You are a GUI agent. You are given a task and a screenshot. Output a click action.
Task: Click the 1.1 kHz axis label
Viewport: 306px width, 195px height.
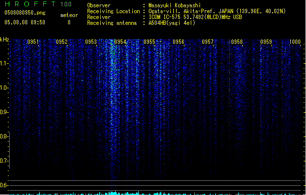point(4,63)
